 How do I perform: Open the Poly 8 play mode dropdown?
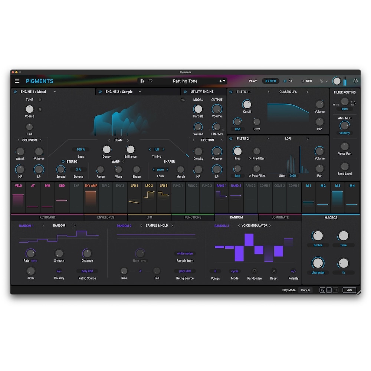coord(305,290)
